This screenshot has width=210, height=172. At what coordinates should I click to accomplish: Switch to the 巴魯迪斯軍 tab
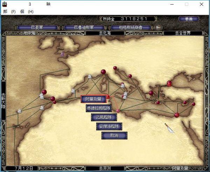(x=84, y=28)
